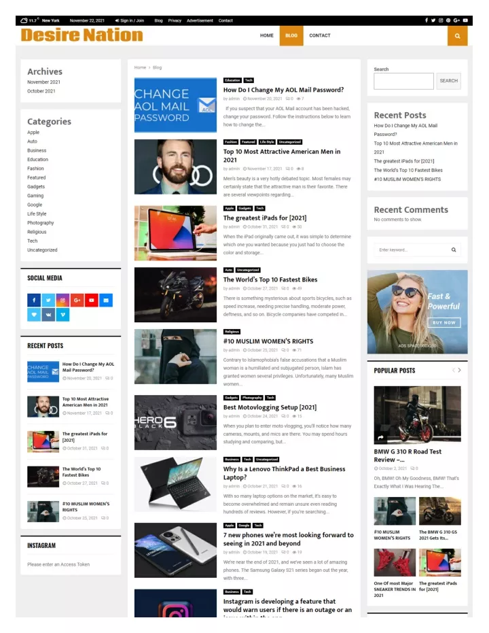This screenshot has height=633, width=489.
Task: Click the Facebook tile in Social Media widget
Action: coord(34,300)
